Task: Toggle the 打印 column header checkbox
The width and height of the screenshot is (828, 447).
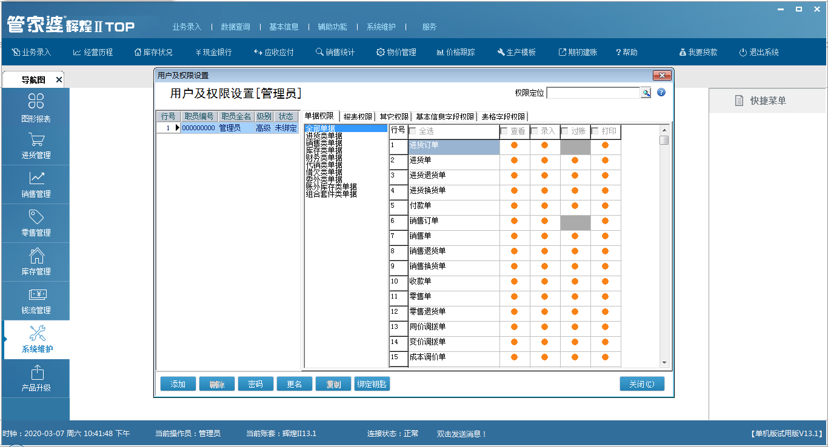Action: (595, 131)
